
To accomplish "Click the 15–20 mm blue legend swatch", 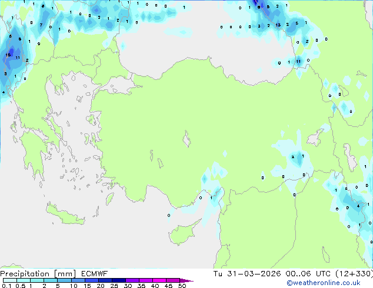I will tap(92, 280).
